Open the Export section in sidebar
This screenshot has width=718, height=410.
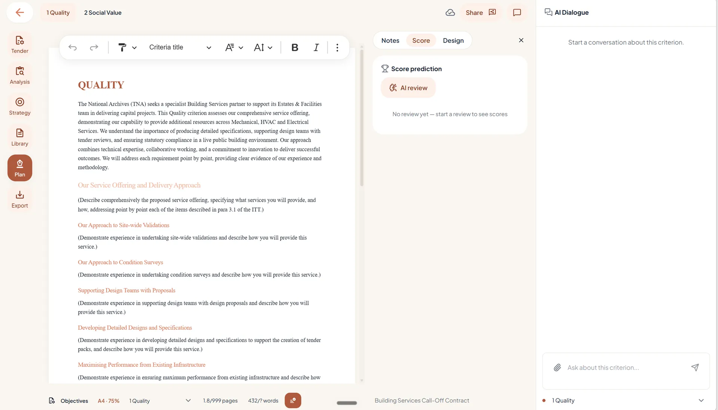pos(20,199)
